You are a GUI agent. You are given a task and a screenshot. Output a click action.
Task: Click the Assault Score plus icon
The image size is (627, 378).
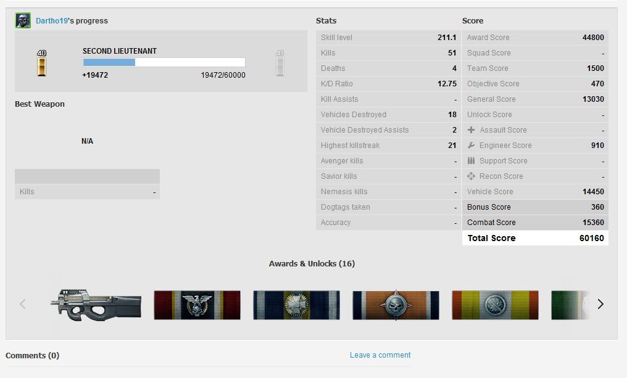(471, 130)
